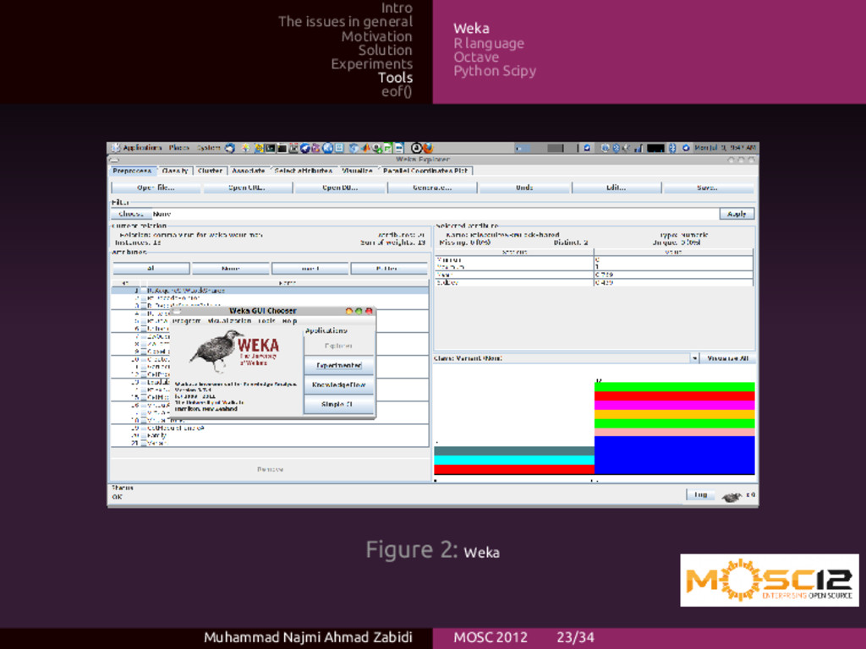The width and height of the screenshot is (866, 649).
Task: Jump to the Motivation section link
Action: pos(376,36)
